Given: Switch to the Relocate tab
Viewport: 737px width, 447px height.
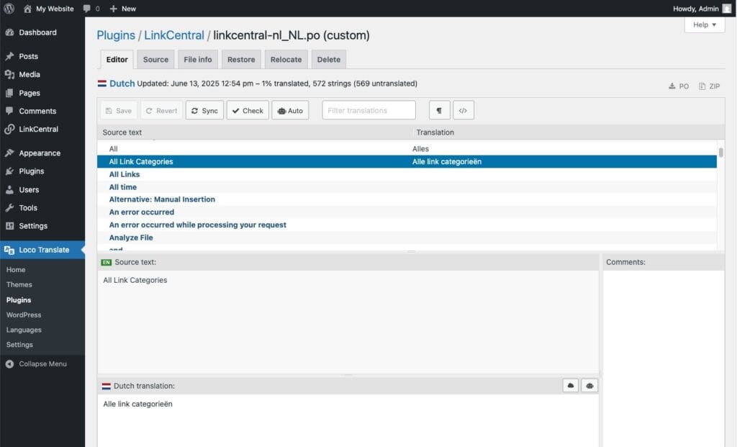Looking at the screenshot, I should (x=286, y=60).
